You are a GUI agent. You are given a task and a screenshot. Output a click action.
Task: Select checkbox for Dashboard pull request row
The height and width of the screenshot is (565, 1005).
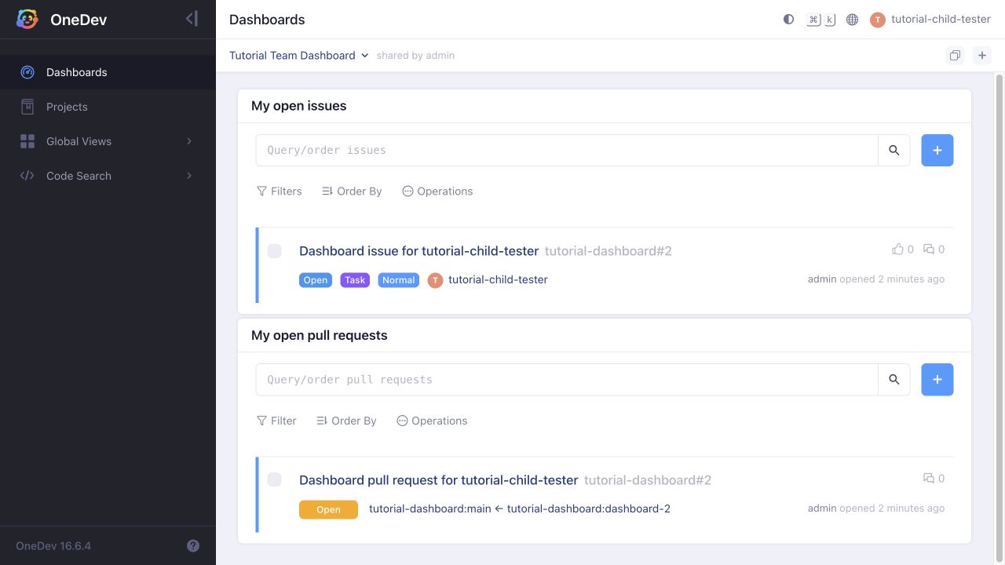coord(274,479)
